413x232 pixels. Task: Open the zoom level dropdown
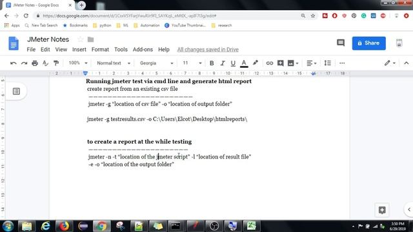pos(77,63)
